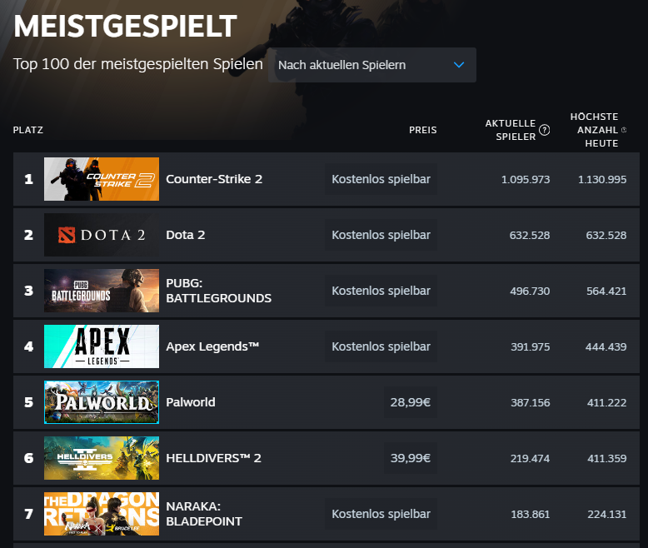
Task: Click Apex Legends current players 391.975
Action: click(531, 346)
